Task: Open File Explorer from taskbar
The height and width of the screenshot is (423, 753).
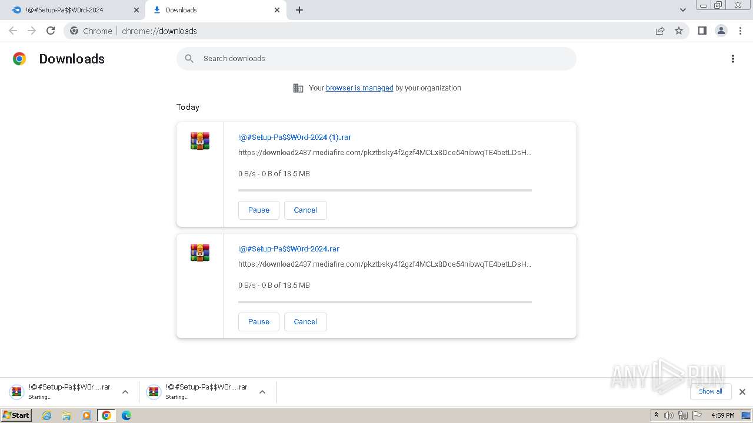Action: pos(66,415)
